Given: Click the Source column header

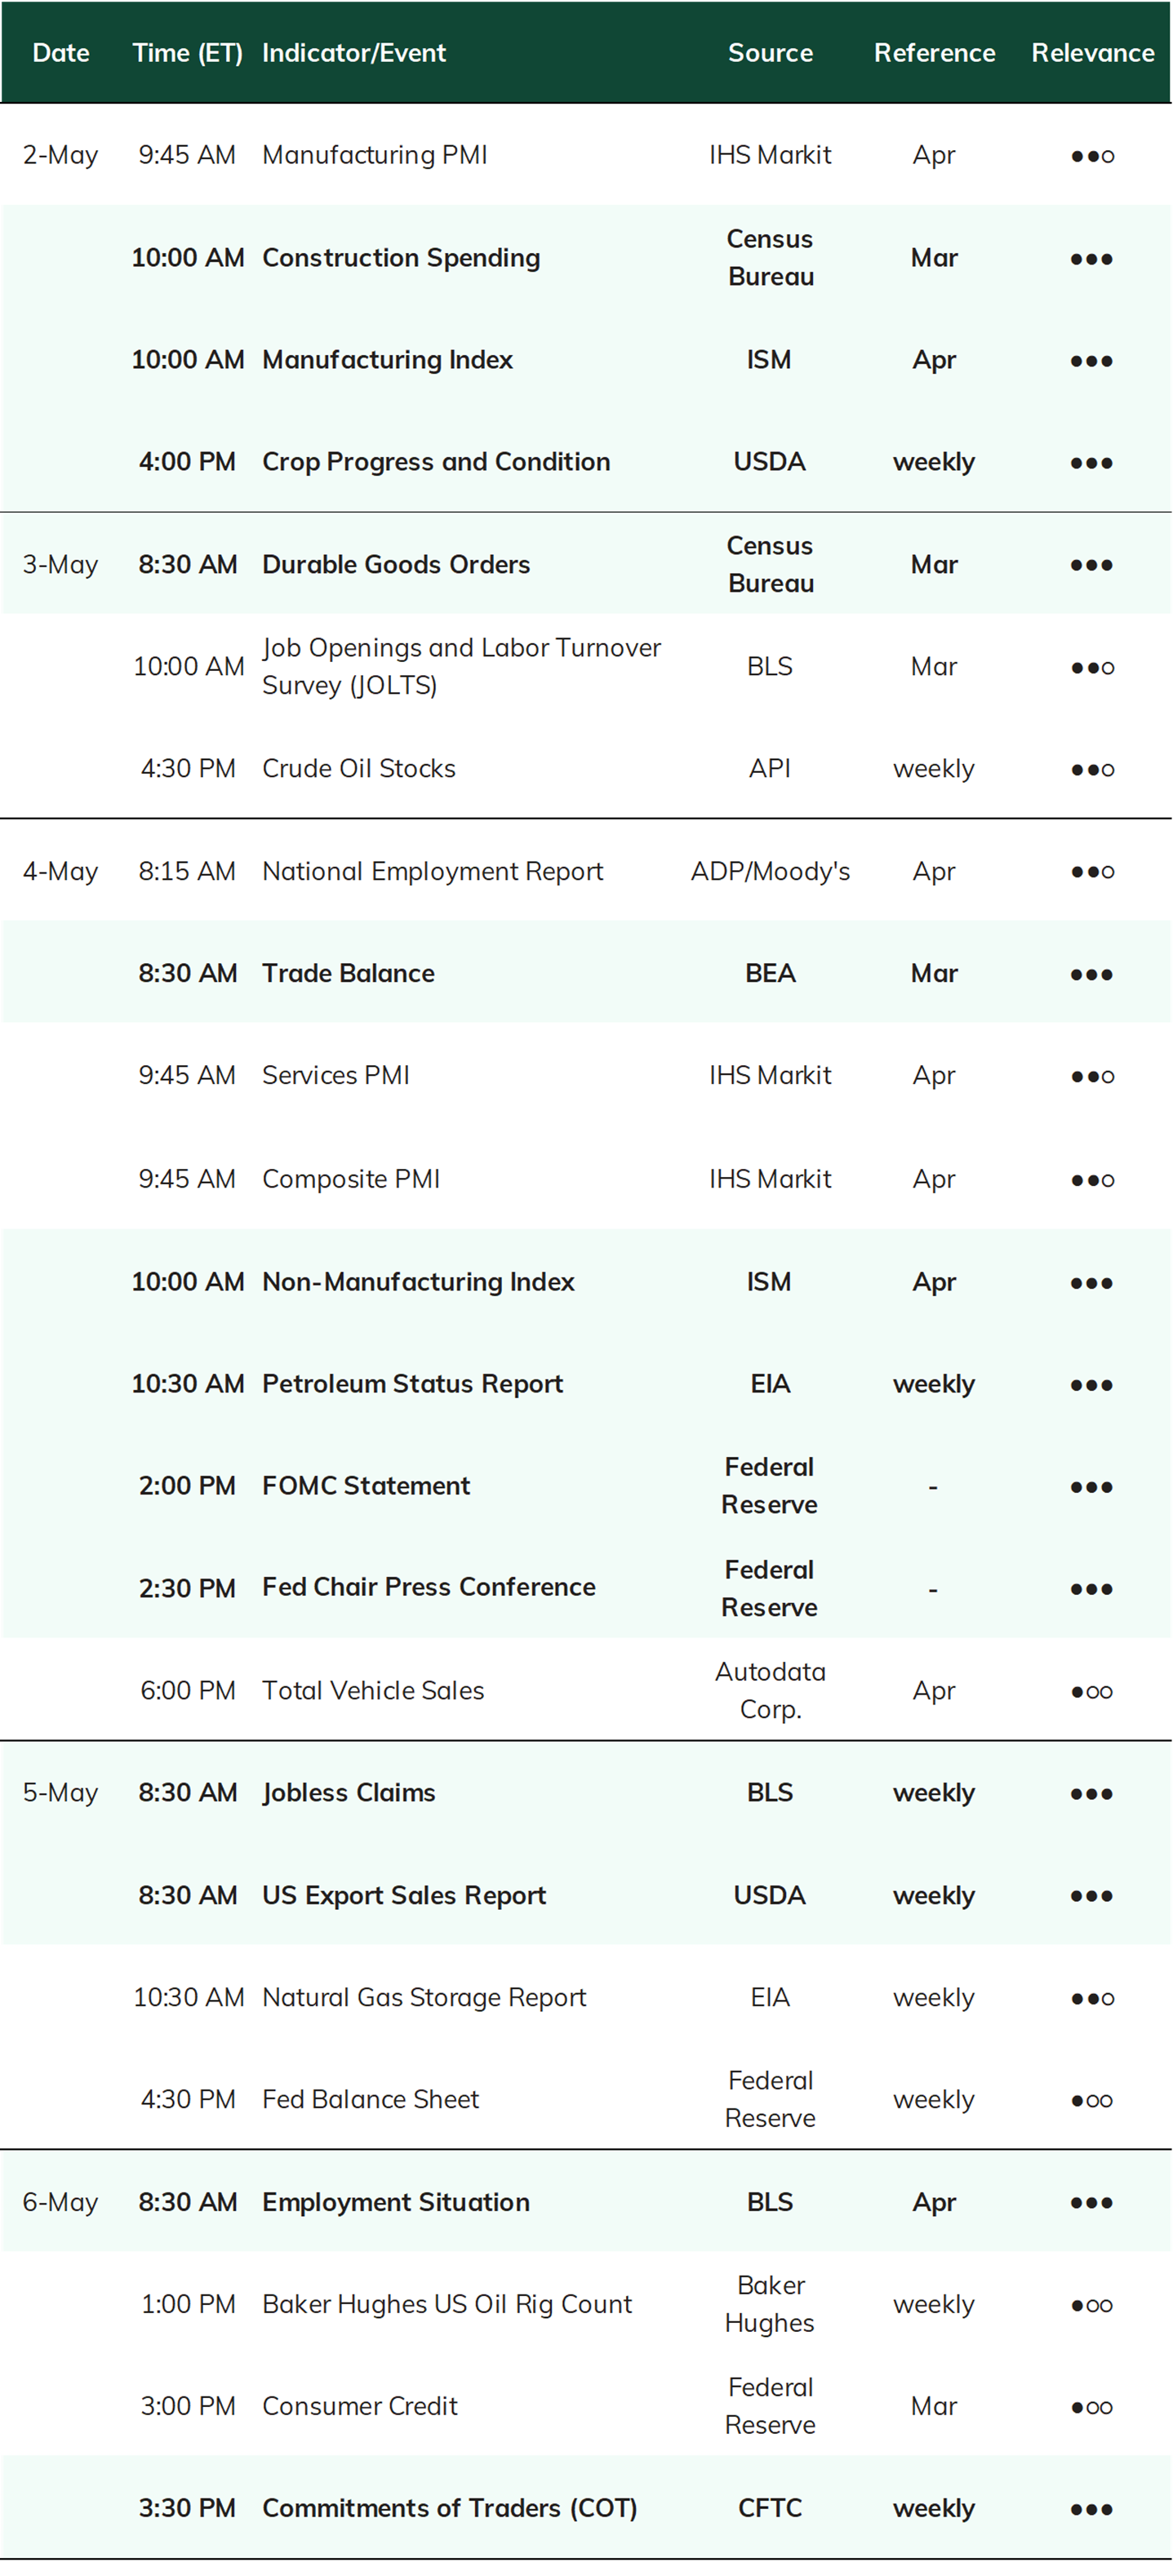Looking at the screenshot, I should (x=770, y=53).
